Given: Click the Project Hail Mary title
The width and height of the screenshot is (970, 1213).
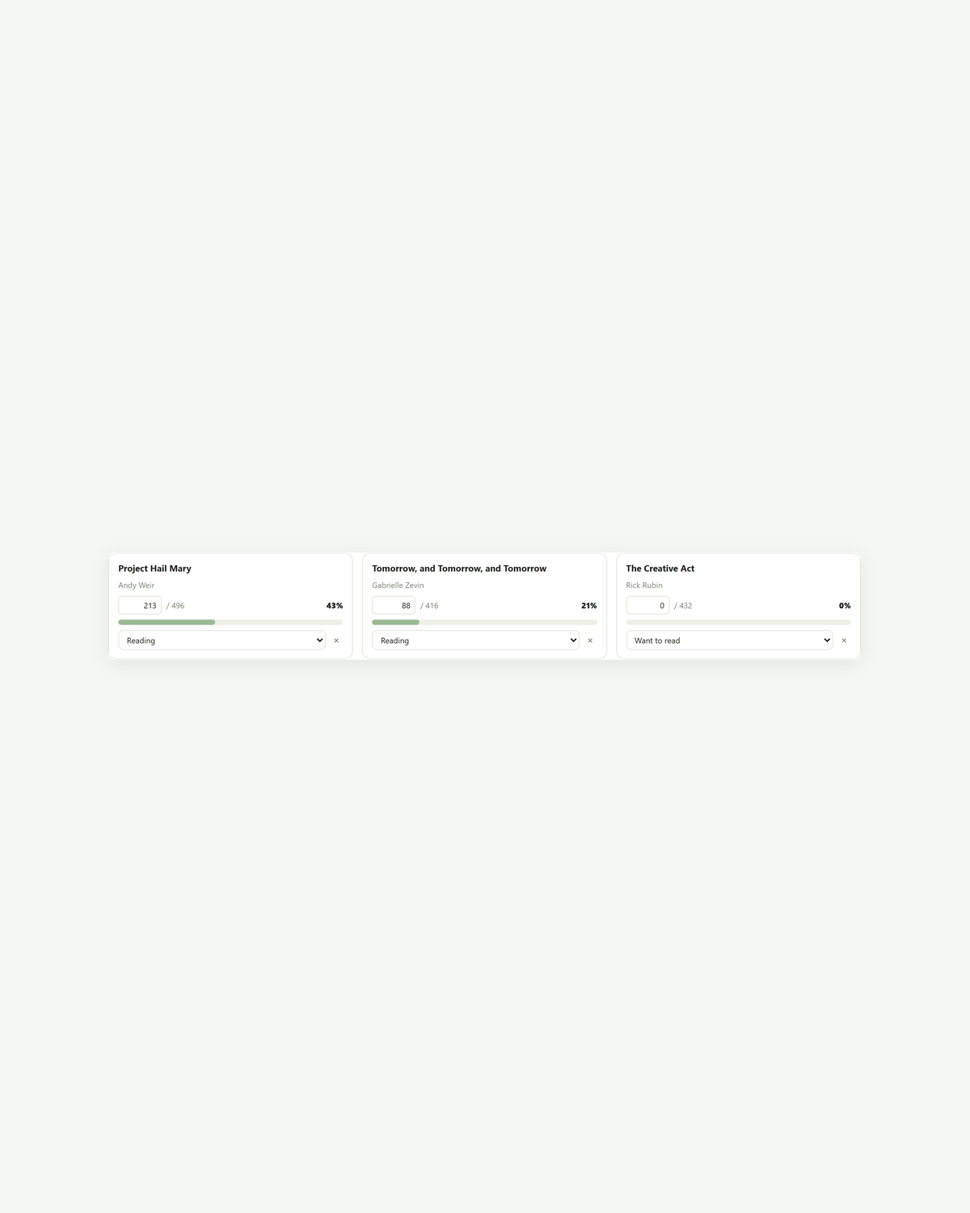Looking at the screenshot, I should tap(155, 568).
